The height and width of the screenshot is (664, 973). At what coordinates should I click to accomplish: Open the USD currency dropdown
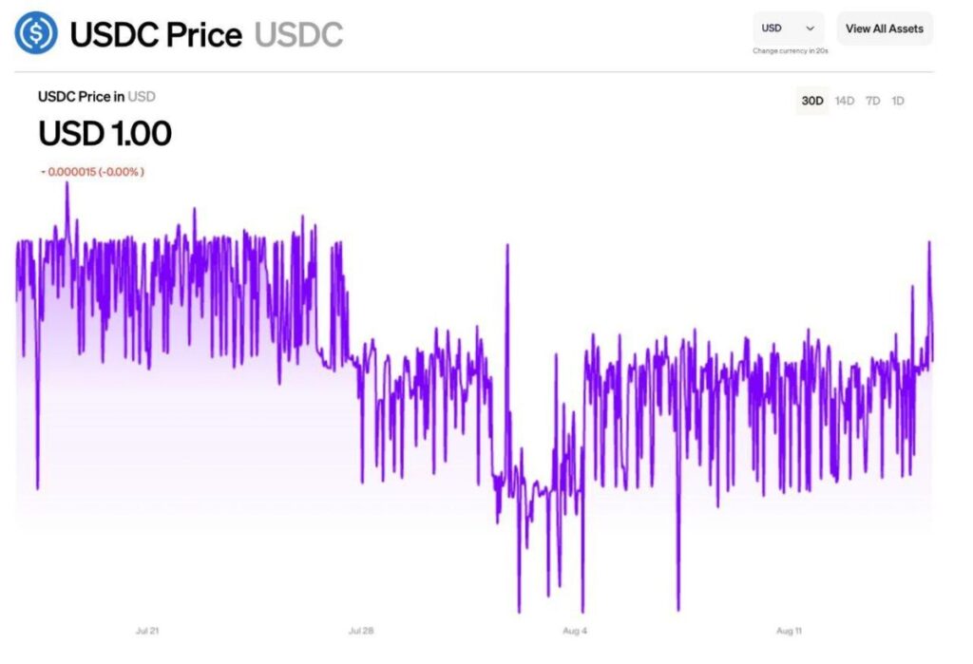click(x=788, y=28)
